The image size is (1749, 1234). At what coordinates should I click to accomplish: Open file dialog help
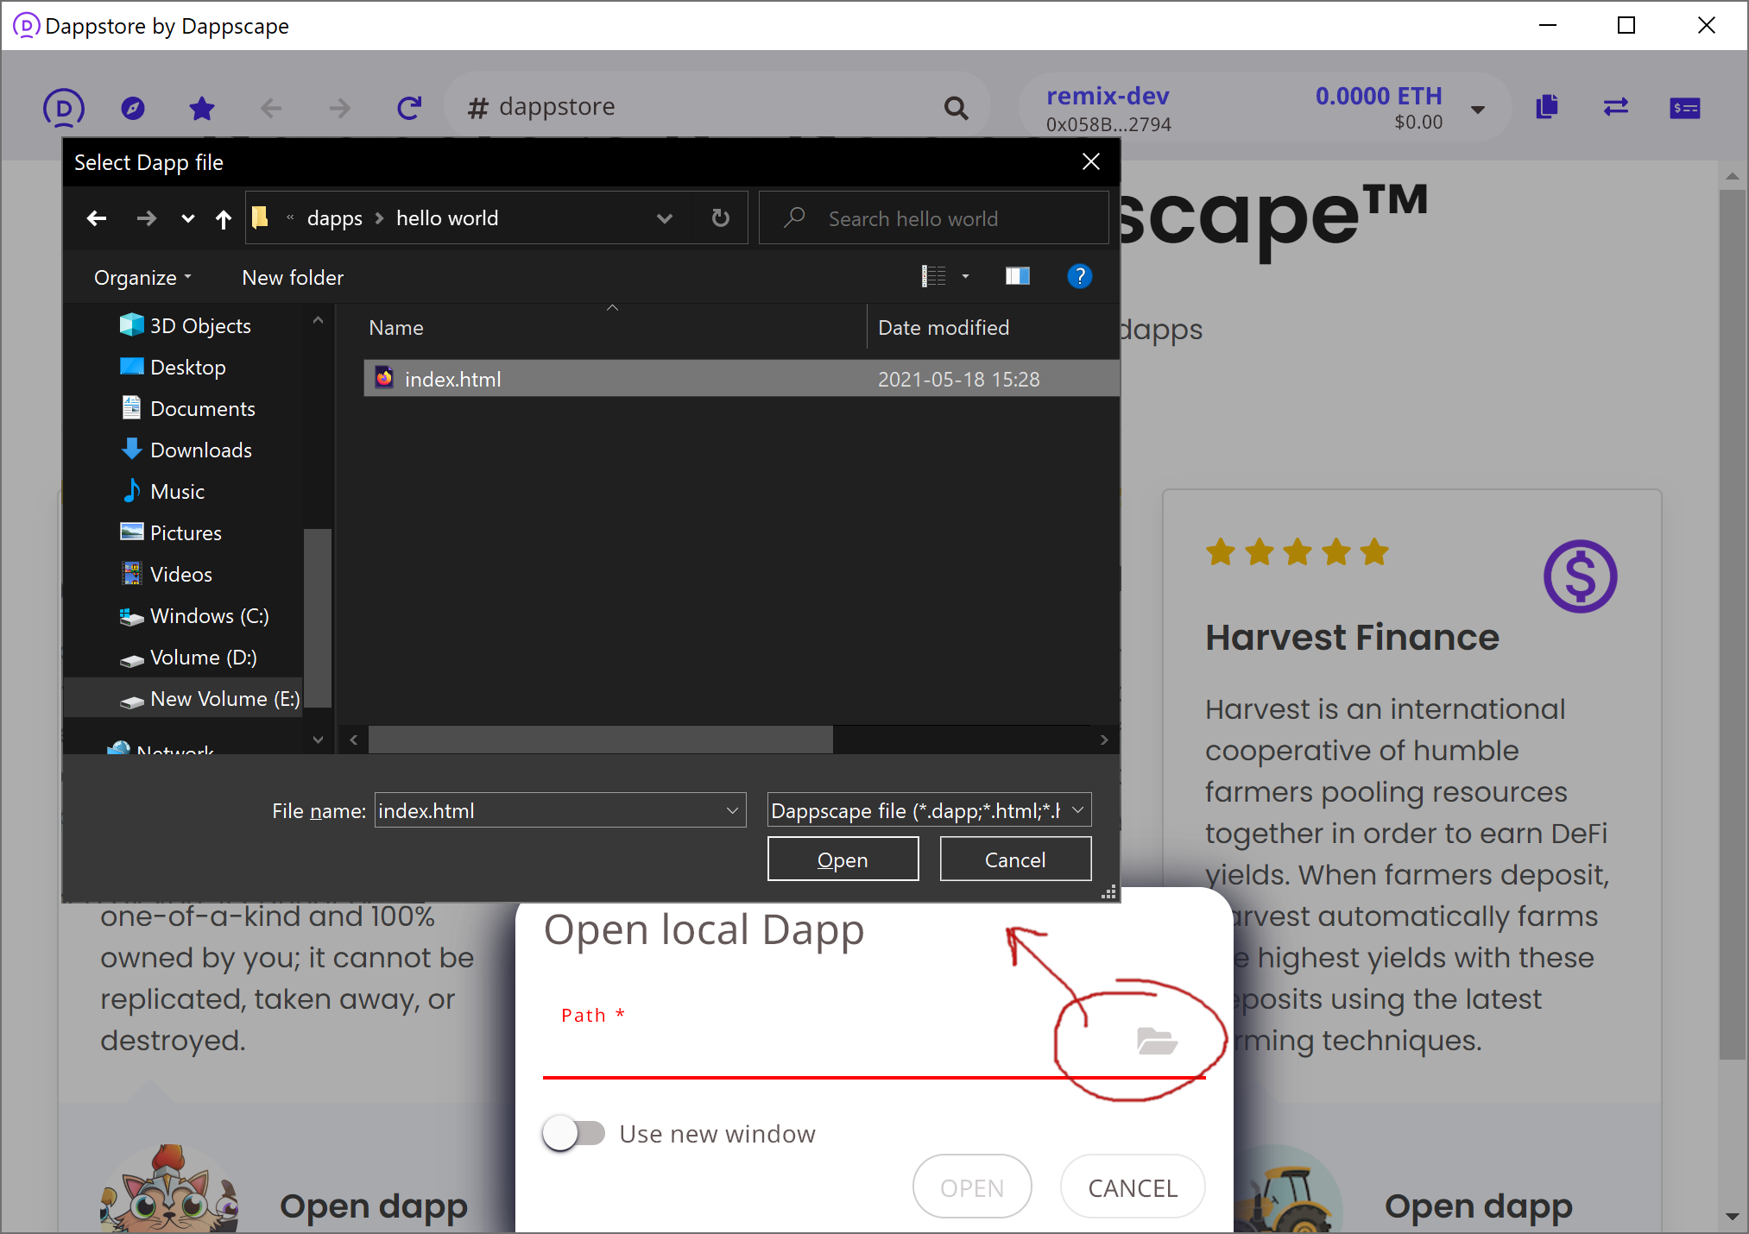[1080, 276]
